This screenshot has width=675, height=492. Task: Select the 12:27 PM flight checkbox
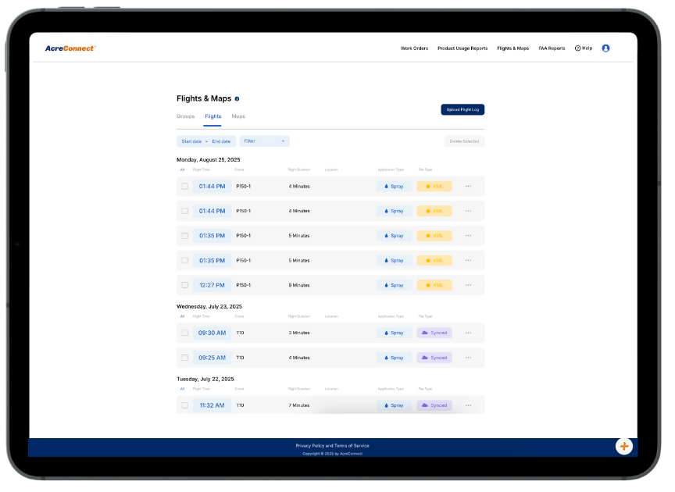tap(184, 285)
